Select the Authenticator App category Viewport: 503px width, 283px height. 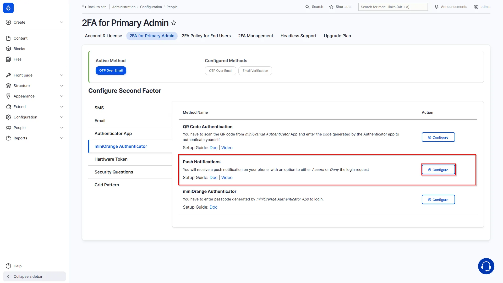tap(130, 133)
